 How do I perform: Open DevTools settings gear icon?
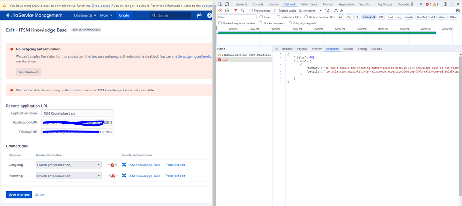[445, 4]
